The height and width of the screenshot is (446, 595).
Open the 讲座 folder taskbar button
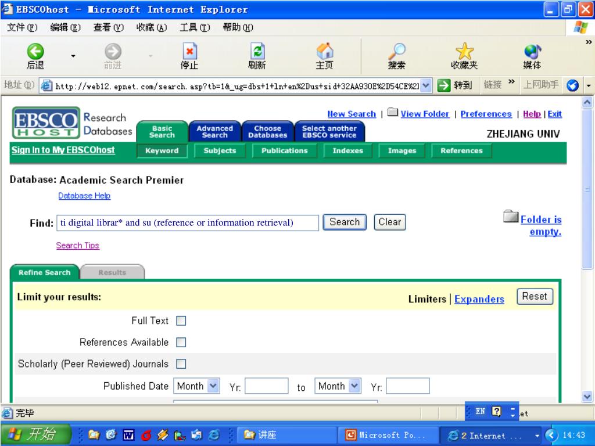[x=287, y=434]
